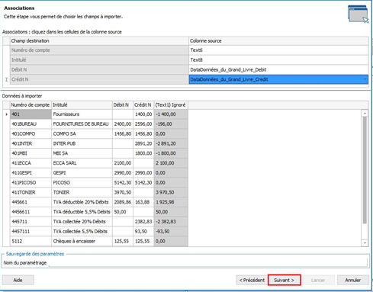Click the FOURNITURES DE BUREAU cell
The height and width of the screenshot is (292, 373).
coord(82,124)
